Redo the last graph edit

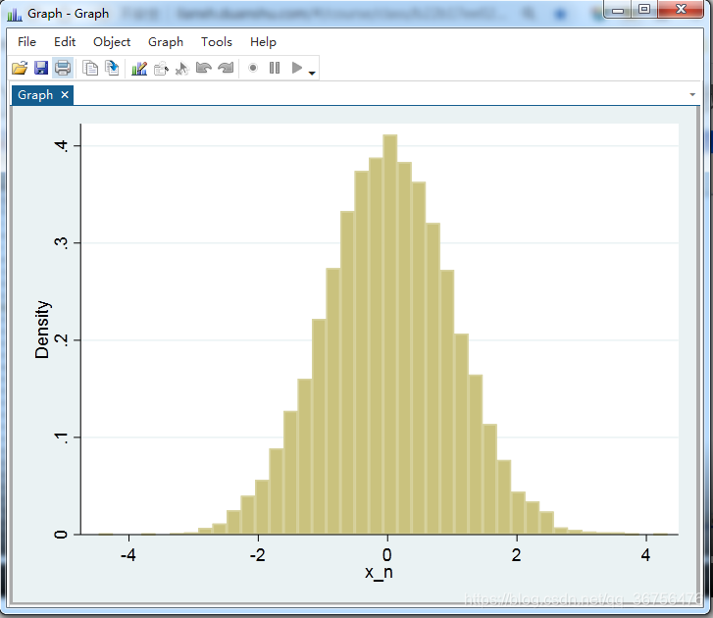226,69
